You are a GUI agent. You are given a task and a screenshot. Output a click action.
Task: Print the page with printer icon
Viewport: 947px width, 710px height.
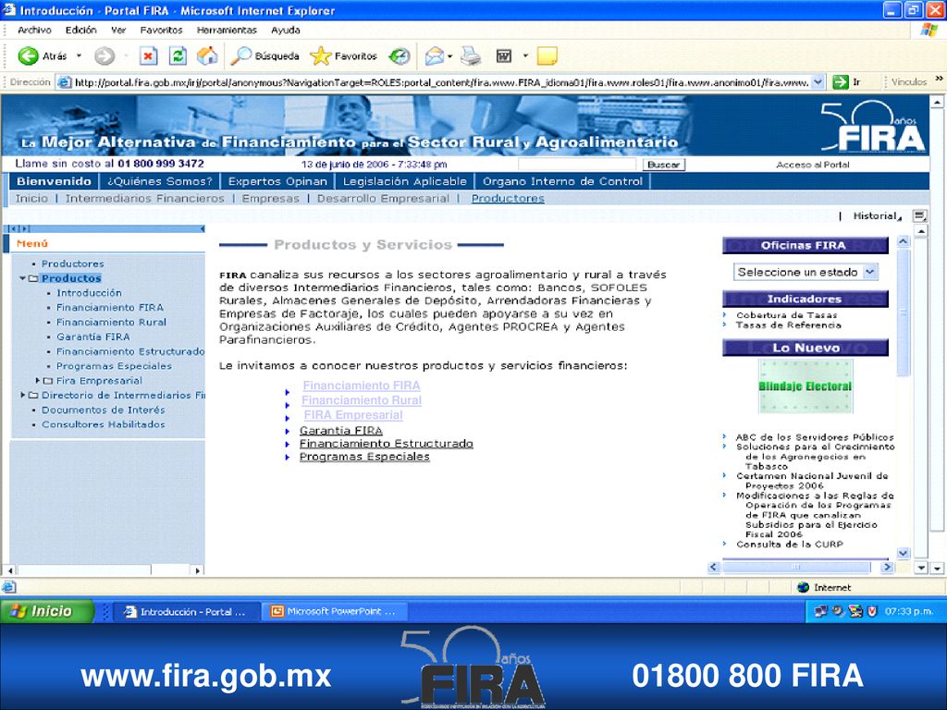coord(471,56)
